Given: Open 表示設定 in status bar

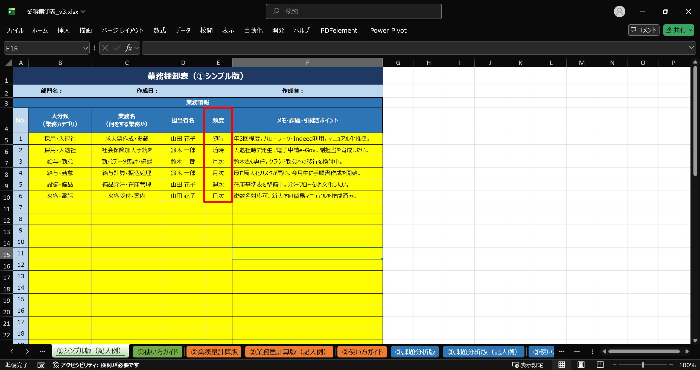Looking at the screenshot, I should pos(527,365).
